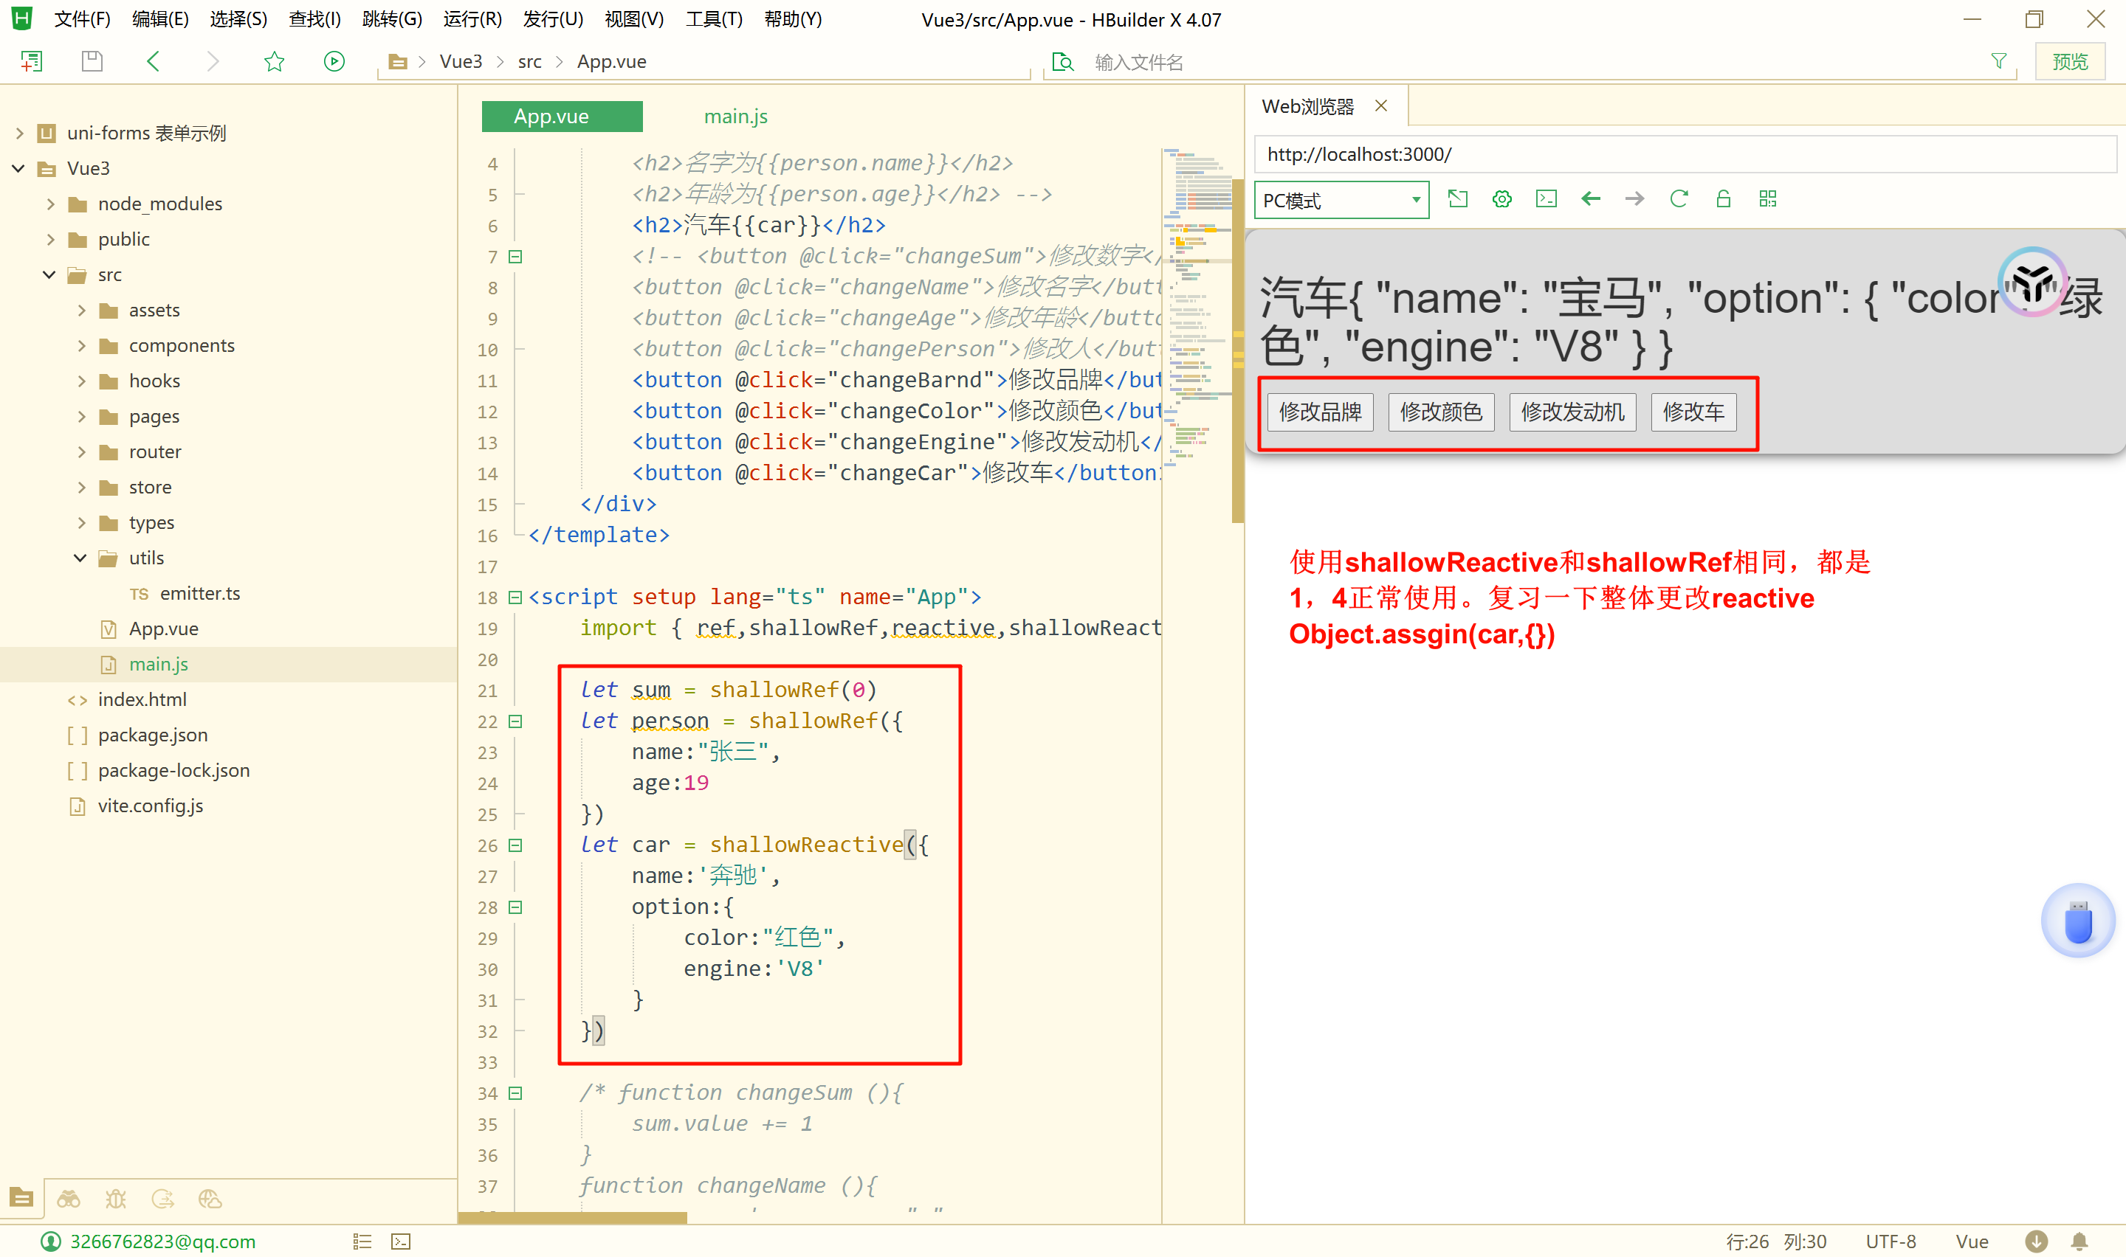Image resolution: width=2126 pixels, height=1257 pixels.
Task: Click the 修改颜色 button in preview
Action: tap(1440, 412)
